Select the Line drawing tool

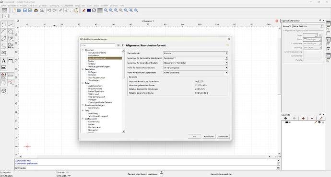pos(11,25)
